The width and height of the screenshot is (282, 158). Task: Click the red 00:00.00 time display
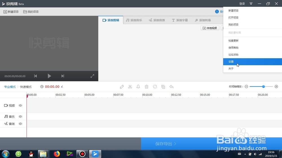click(52, 87)
